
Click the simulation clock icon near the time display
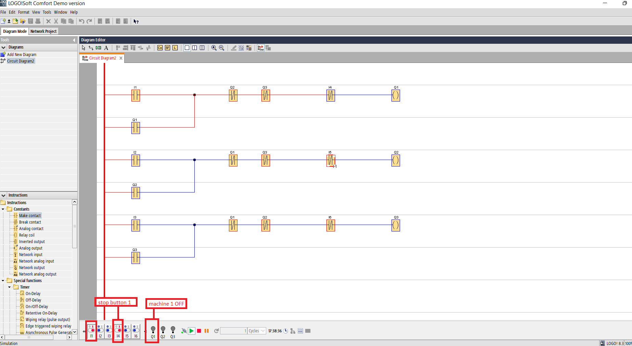click(x=286, y=331)
